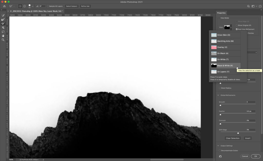The height and width of the screenshot is (161, 263).
Task: Select the Refine Edge Brush tool
Action: point(3,20)
